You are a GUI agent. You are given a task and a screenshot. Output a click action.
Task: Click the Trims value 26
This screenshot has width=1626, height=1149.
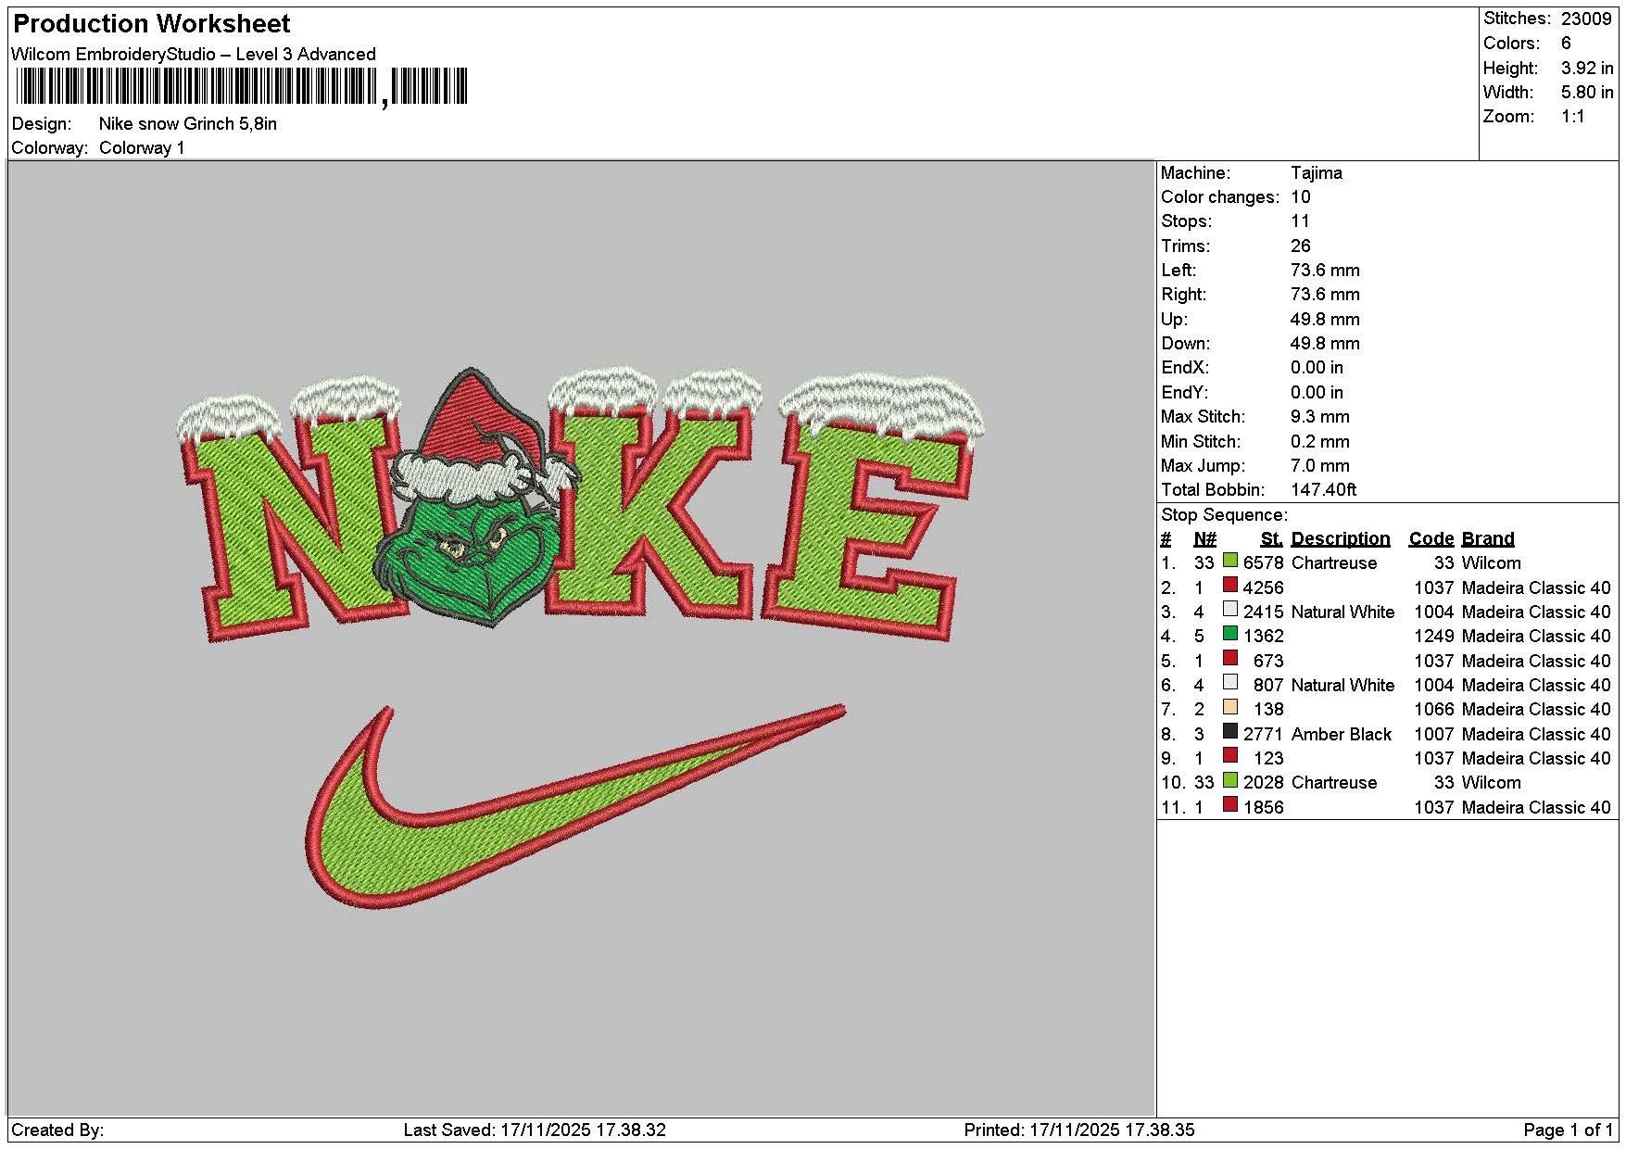coord(1301,246)
